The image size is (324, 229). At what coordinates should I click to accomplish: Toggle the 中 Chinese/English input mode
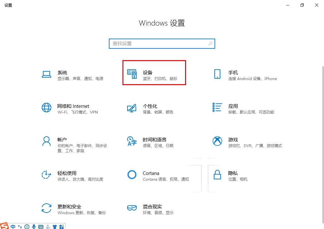click(13, 226)
